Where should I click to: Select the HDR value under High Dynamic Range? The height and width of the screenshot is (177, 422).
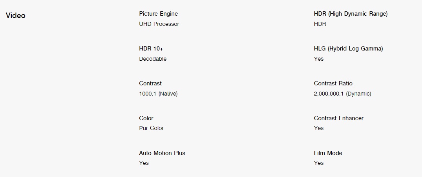(320, 24)
